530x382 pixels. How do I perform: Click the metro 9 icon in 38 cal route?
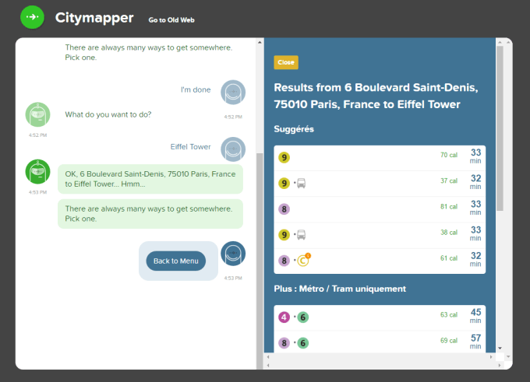click(284, 235)
